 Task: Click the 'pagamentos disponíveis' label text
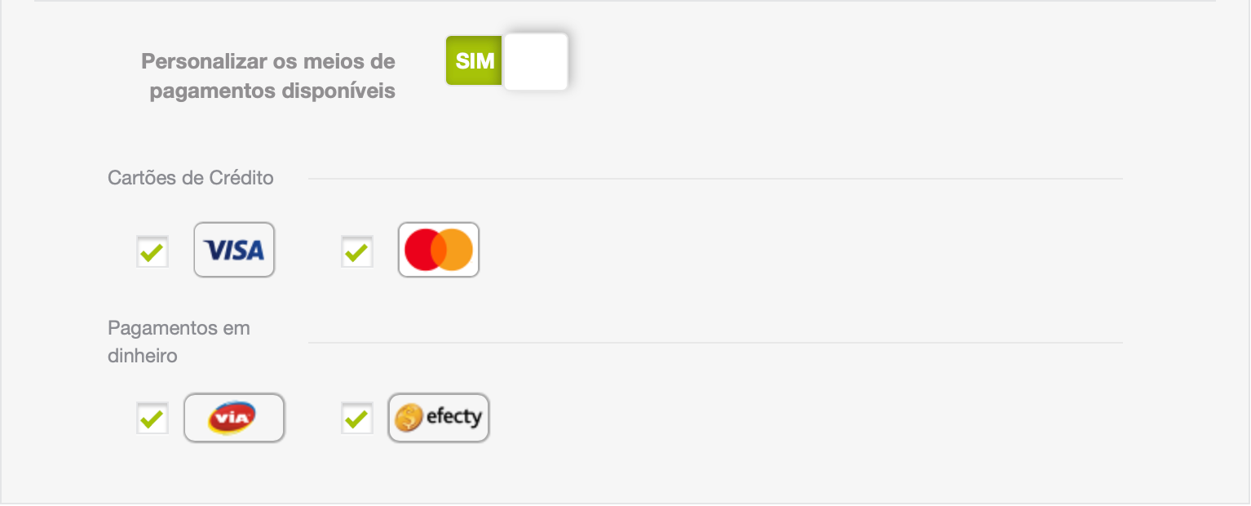pyautogui.click(x=272, y=91)
